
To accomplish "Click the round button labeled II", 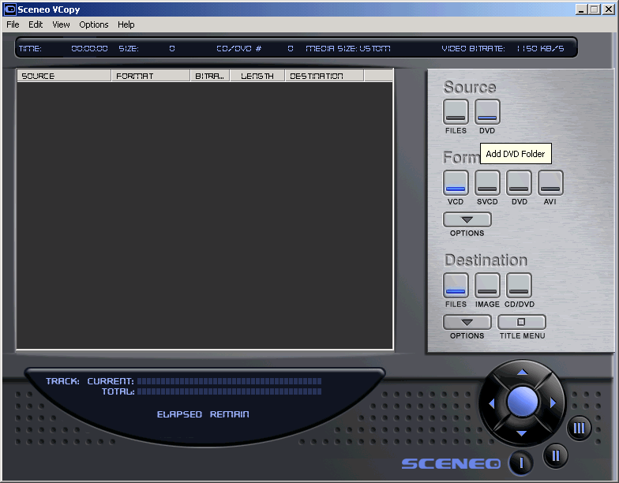I will 555,455.
